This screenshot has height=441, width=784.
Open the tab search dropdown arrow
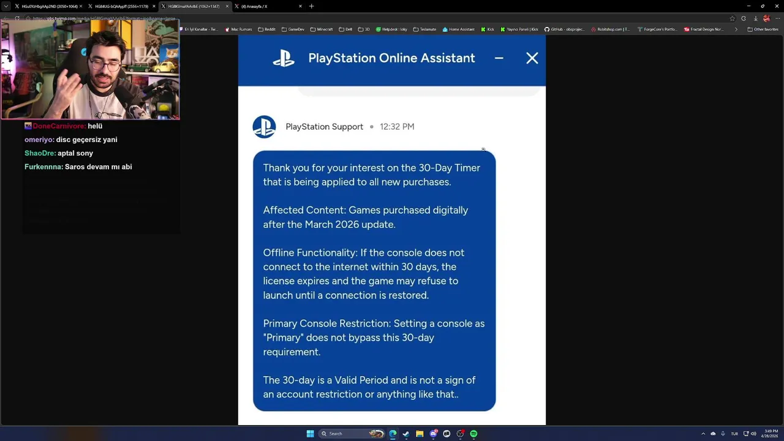tap(6, 6)
